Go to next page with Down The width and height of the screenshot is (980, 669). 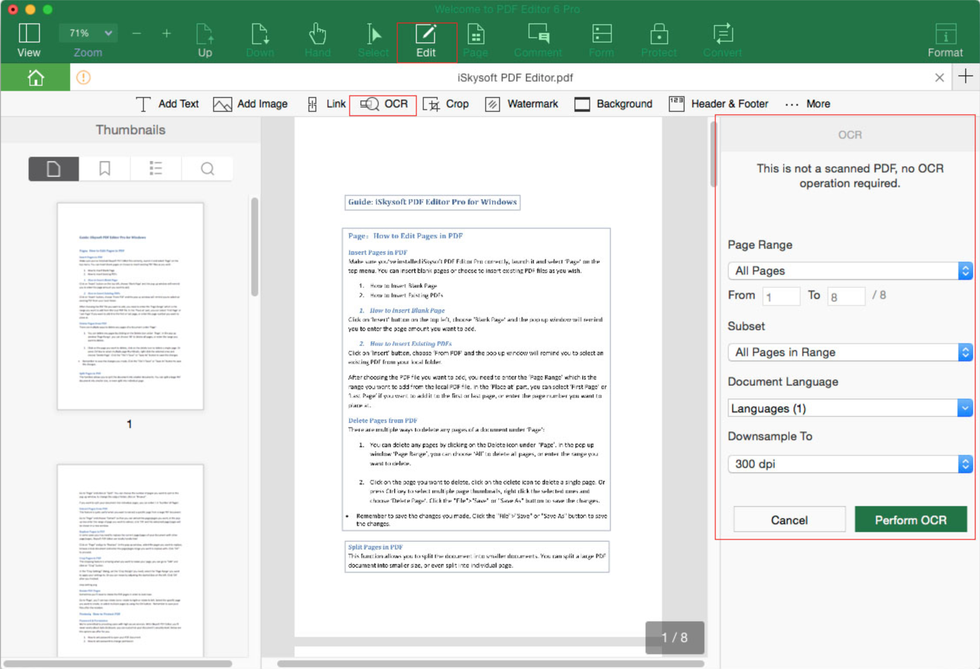[260, 40]
